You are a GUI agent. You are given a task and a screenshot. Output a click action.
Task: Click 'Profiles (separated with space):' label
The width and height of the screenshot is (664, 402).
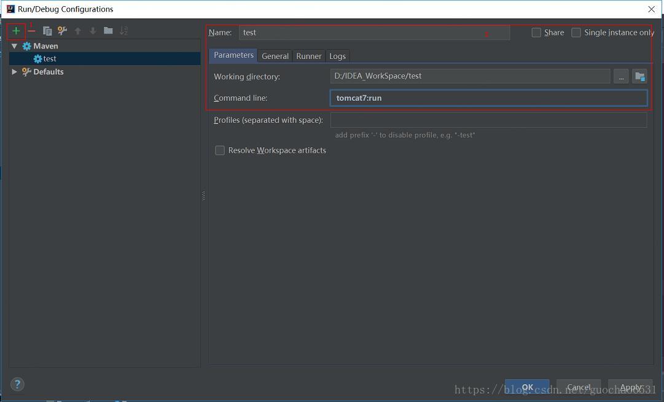(268, 120)
